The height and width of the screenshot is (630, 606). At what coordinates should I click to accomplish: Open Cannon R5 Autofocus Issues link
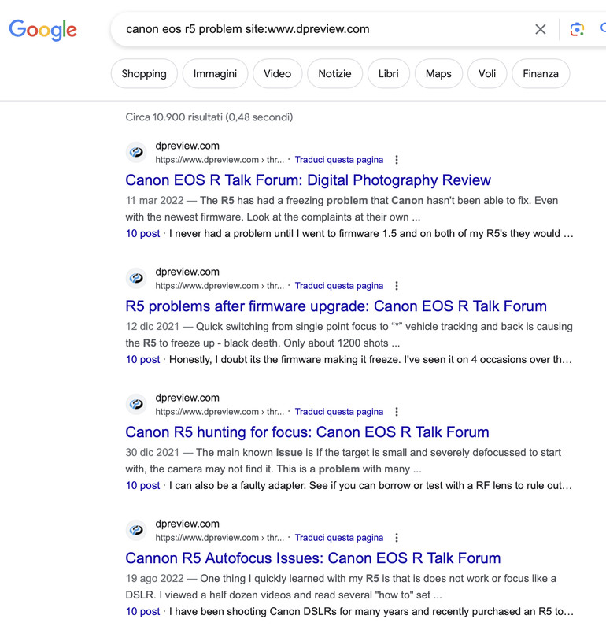(313, 558)
